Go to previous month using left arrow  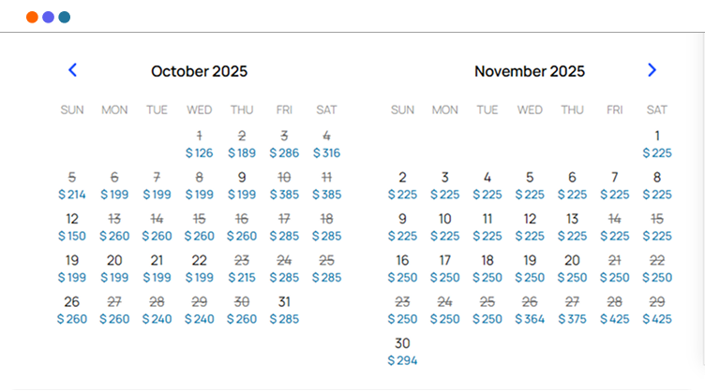click(72, 70)
